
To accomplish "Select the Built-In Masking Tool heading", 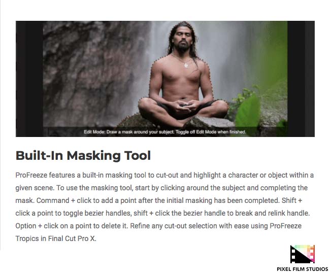I will pos(83,156).
